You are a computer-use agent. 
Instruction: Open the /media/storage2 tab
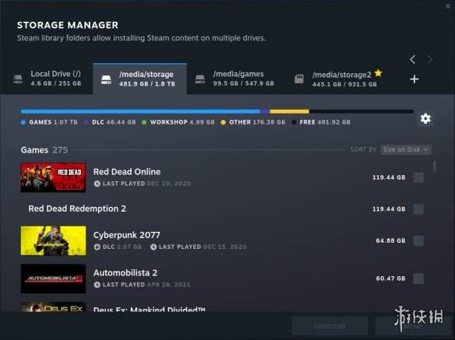(338, 79)
